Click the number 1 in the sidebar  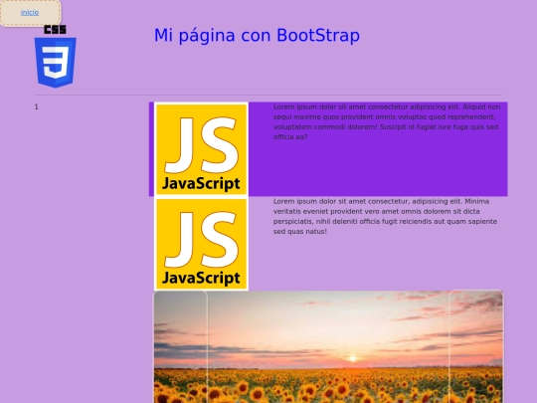click(37, 106)
